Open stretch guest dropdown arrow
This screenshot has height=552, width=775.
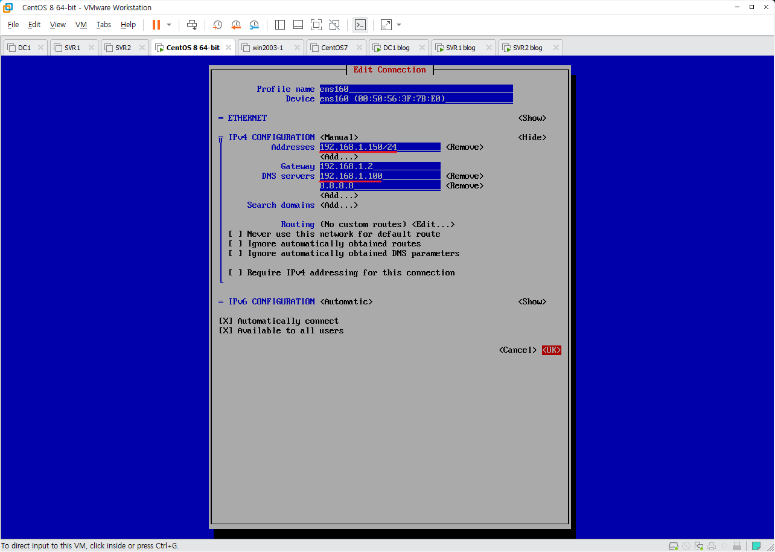399,25
